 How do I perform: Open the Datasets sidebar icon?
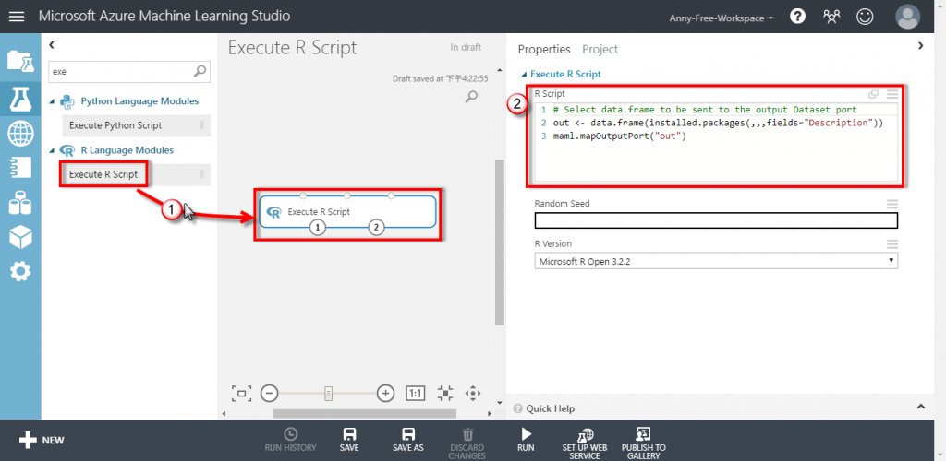point(20,203)
